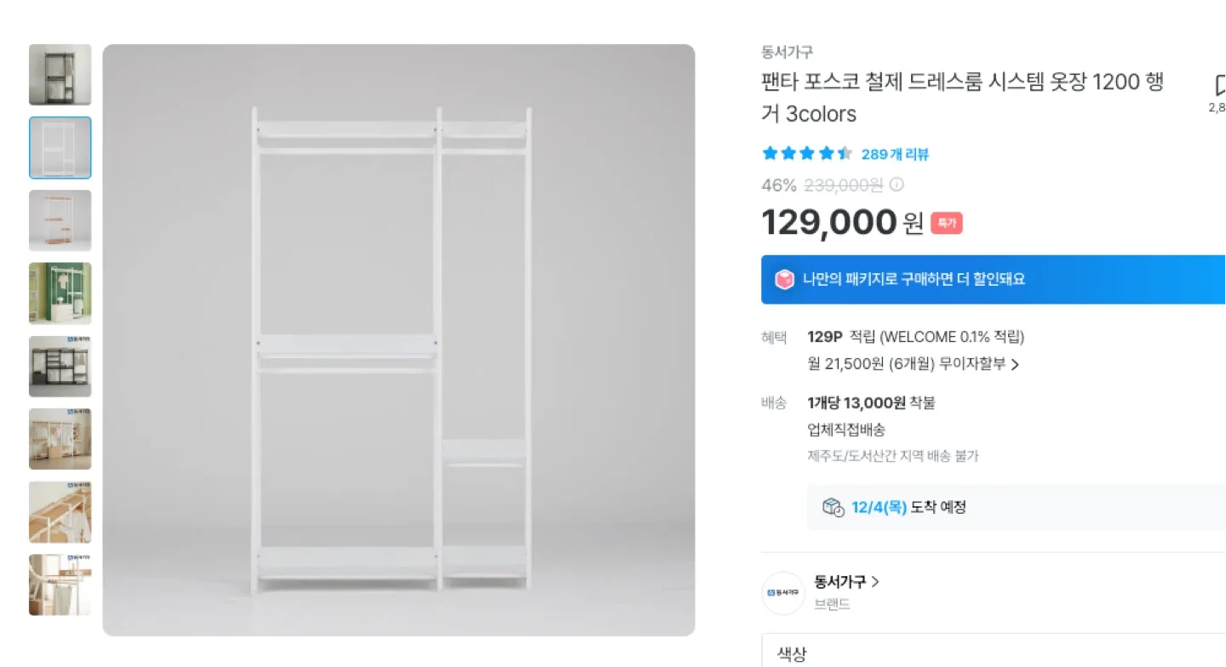
Task: Click the info icon beside original price
Action: tap(897, 185)
